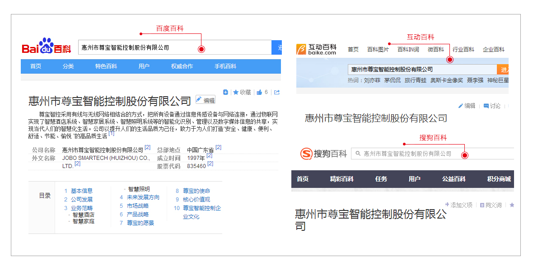Open 分类 tab in Baidu Baike
The width and height of the screenshot is (533, 271).
click(x=68, y=66)
